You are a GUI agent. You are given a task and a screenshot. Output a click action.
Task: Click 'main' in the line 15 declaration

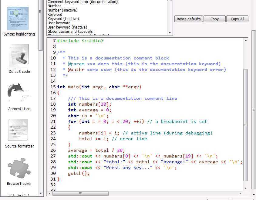click(73, 87)
